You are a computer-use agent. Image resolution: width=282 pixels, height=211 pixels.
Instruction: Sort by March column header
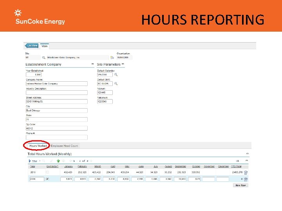98,166
